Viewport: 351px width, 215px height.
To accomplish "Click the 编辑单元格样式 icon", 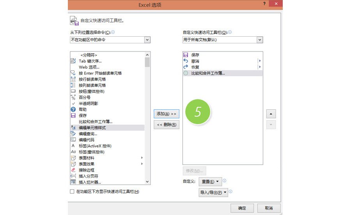I will [x=73, y=128].
